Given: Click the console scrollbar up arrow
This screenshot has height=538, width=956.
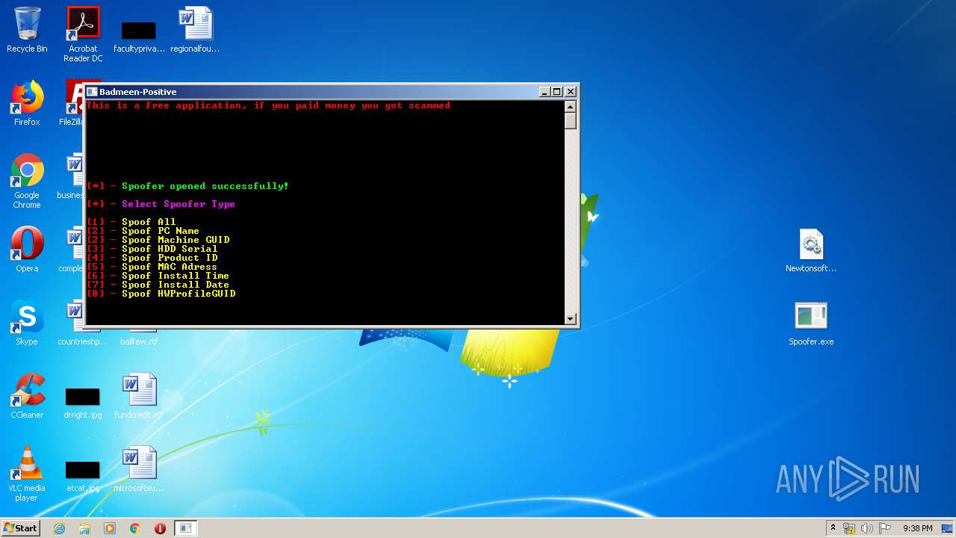Looking at the screenshot, I should pos(571,106).
